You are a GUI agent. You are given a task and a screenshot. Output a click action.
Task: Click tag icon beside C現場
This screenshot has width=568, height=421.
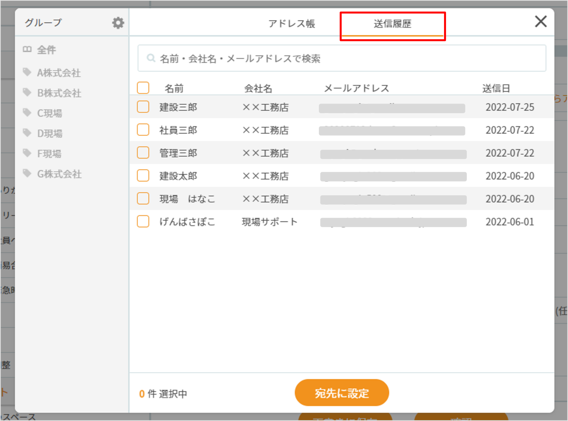[x=27, y=112]
